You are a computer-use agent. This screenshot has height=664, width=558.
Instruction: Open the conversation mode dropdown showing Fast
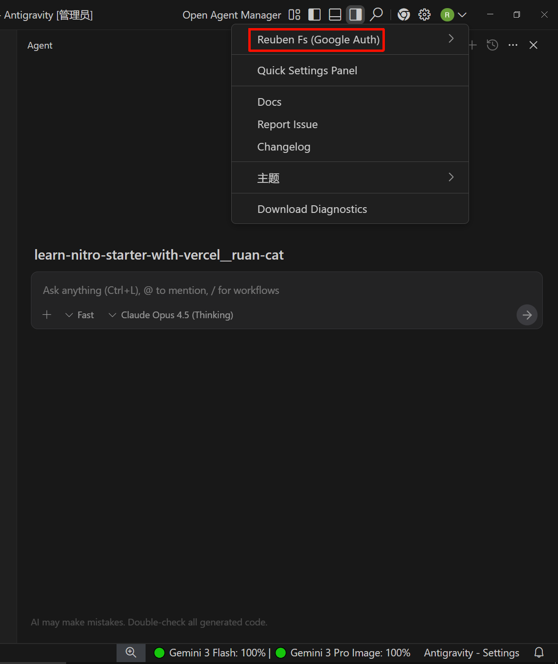[80, 315]
